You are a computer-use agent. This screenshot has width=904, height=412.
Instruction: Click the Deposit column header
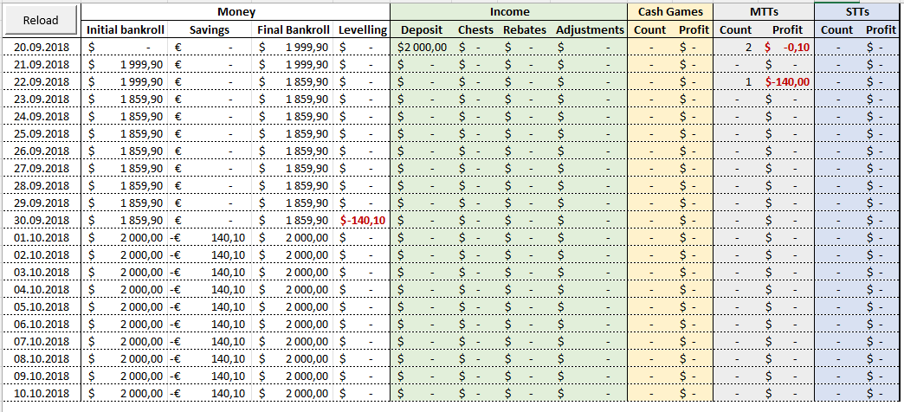(422, 29)
